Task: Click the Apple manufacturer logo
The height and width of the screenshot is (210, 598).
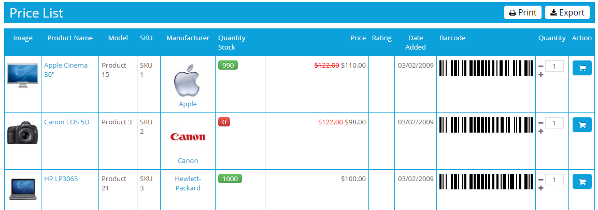Action: (x=188, y=81)
